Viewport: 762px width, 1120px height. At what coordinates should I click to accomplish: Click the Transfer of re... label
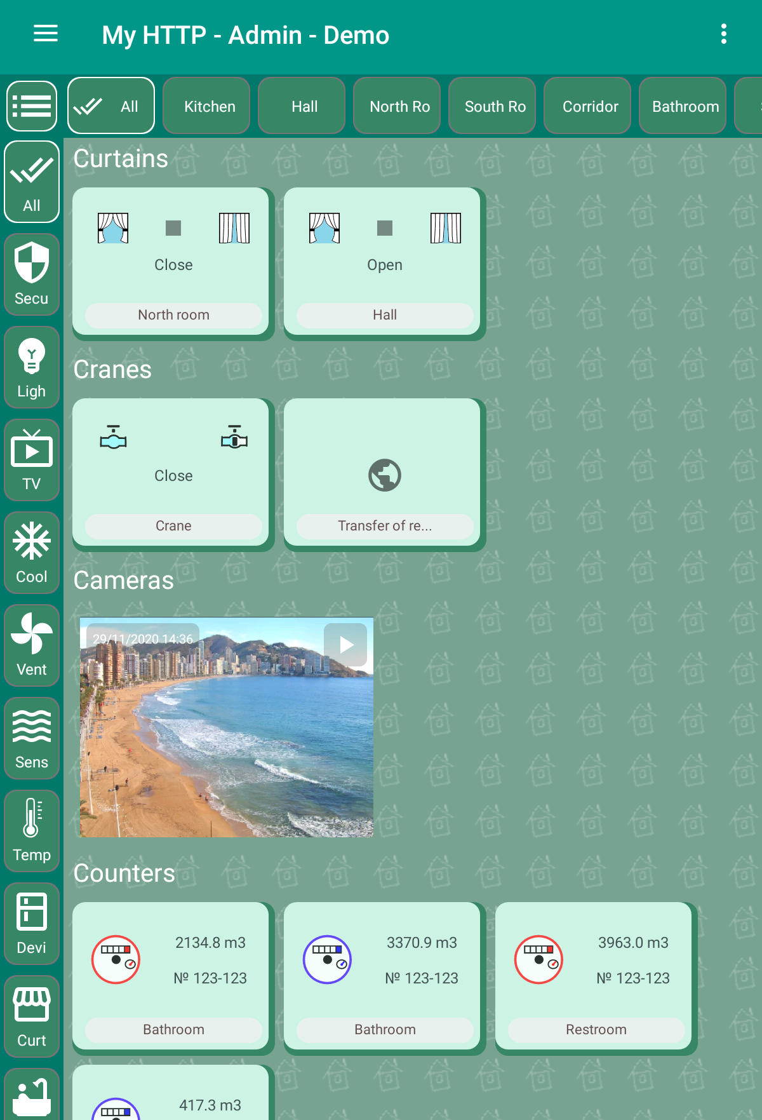[385, 526]
